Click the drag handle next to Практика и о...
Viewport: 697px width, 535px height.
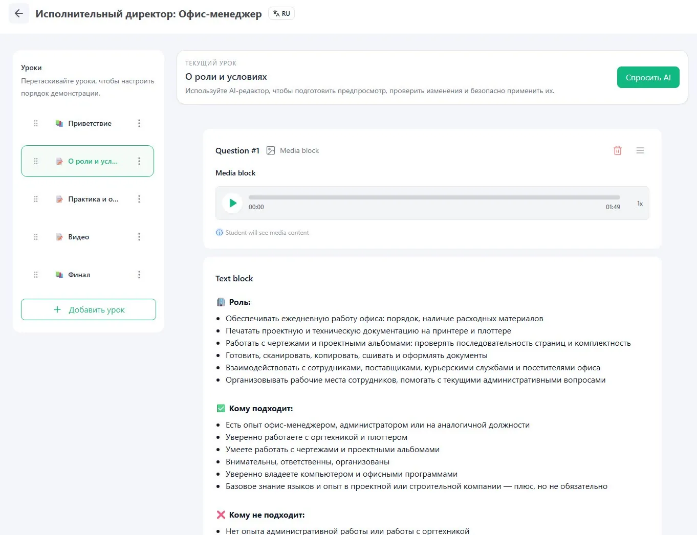(x=36, y=199)
